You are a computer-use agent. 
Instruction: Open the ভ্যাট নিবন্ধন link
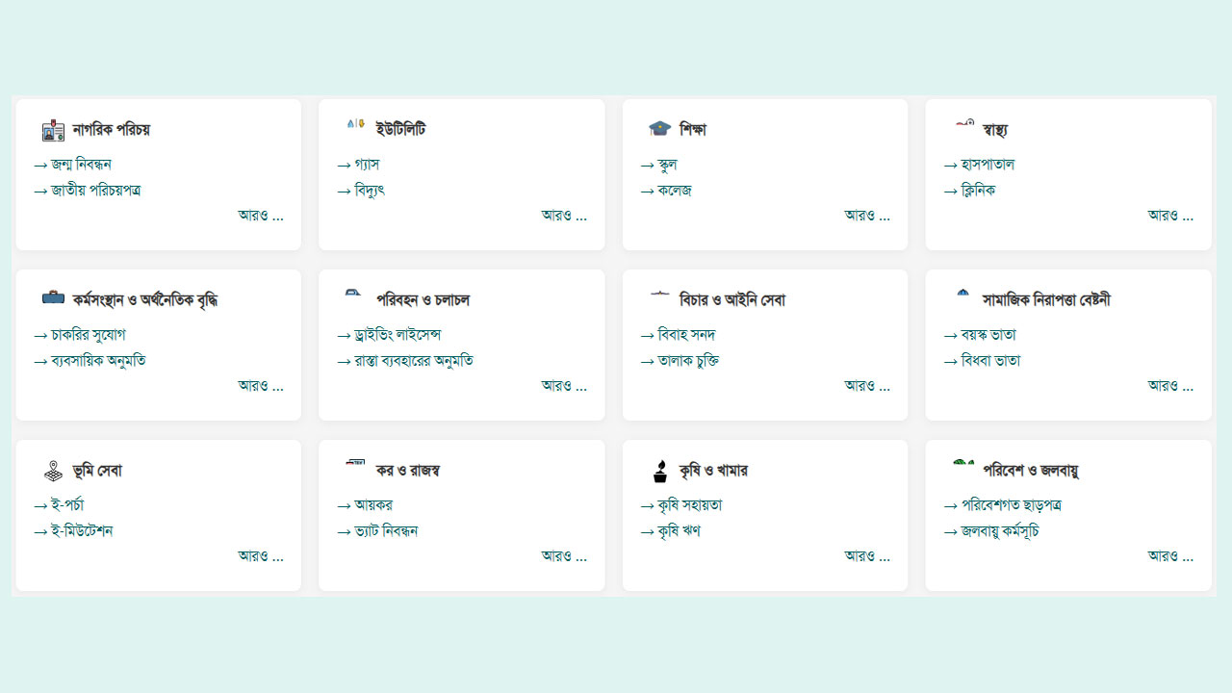click(385, 531)
